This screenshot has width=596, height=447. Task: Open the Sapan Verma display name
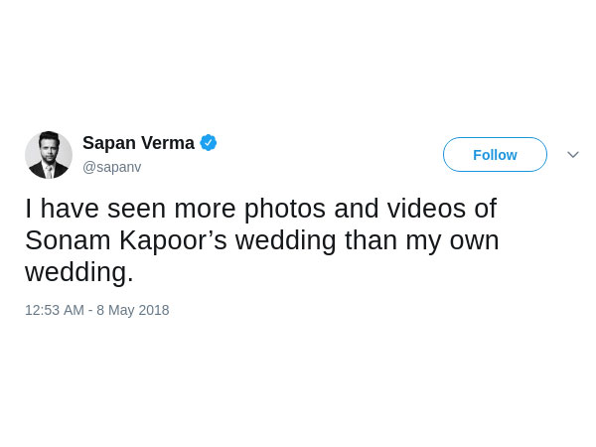coord(138,143)
